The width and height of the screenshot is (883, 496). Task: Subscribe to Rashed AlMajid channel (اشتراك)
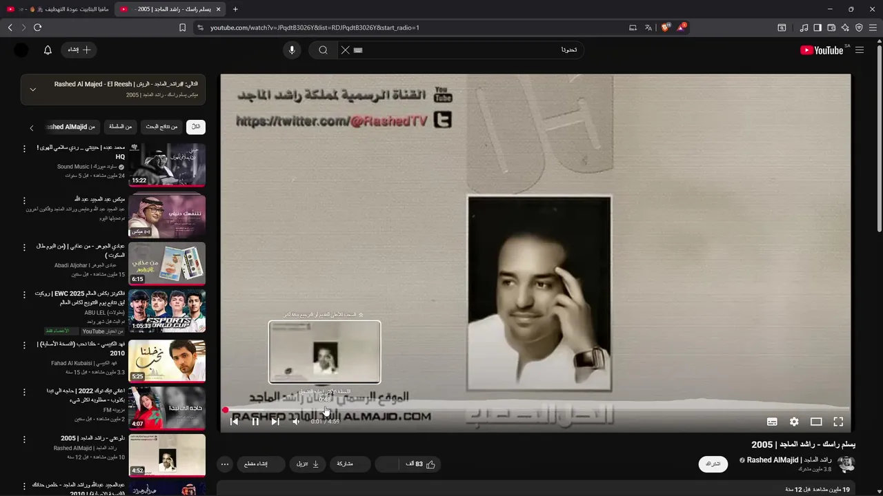(x=713, y=464)
